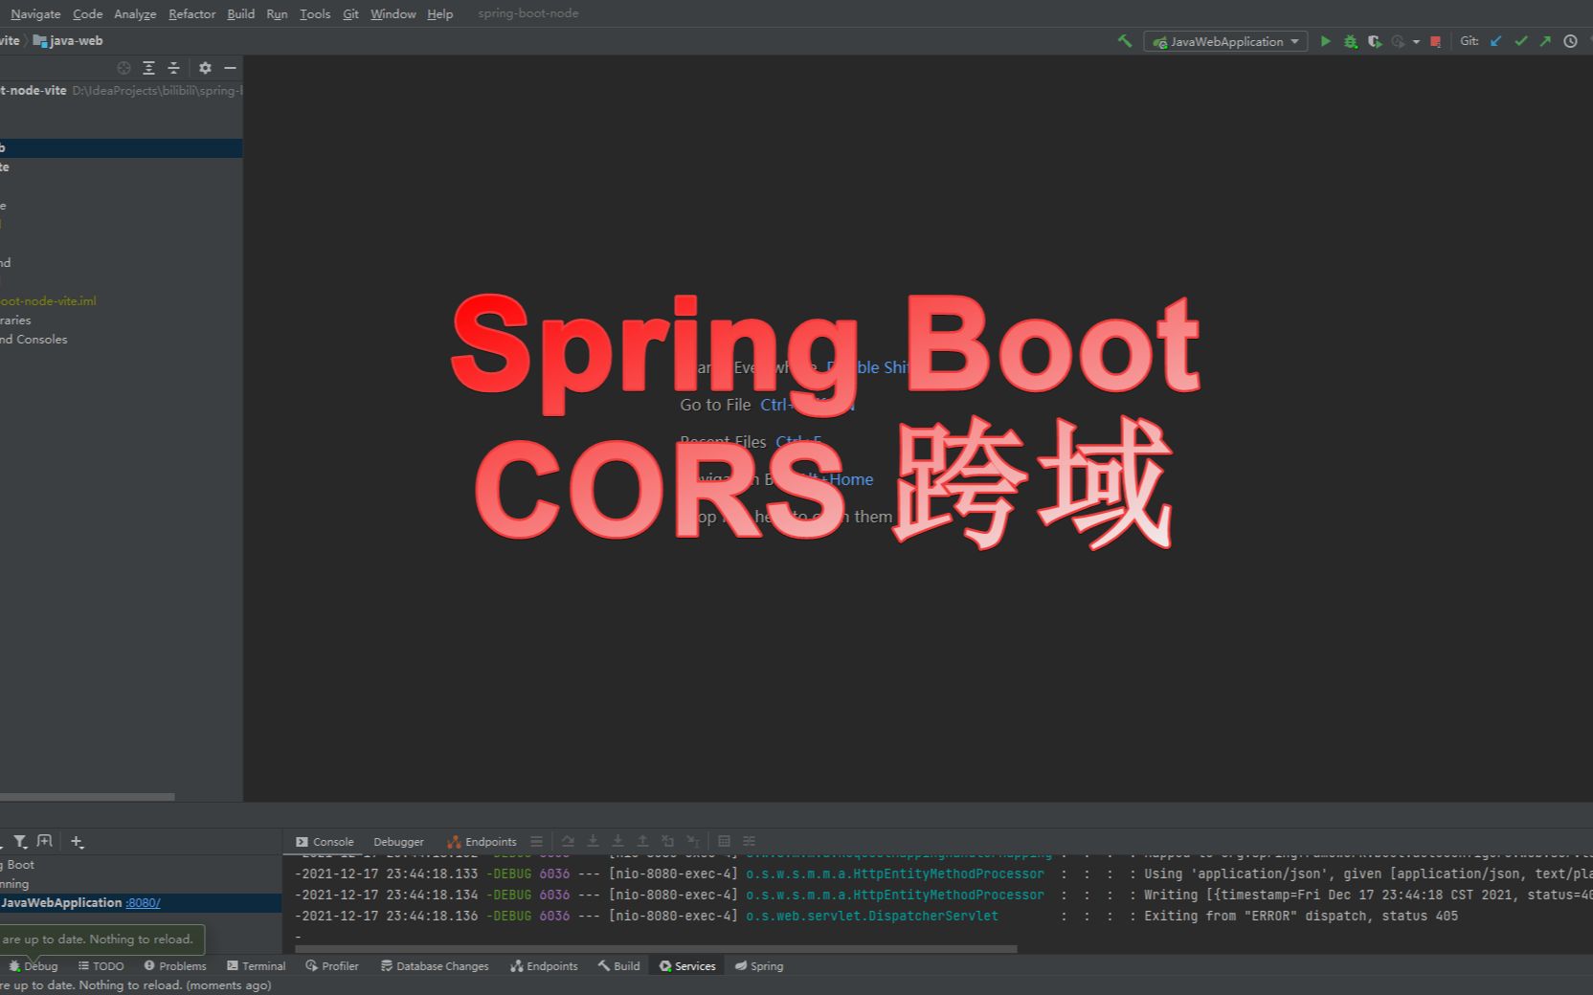
Task: Open the Debug tool window
Action: (34, 966)
